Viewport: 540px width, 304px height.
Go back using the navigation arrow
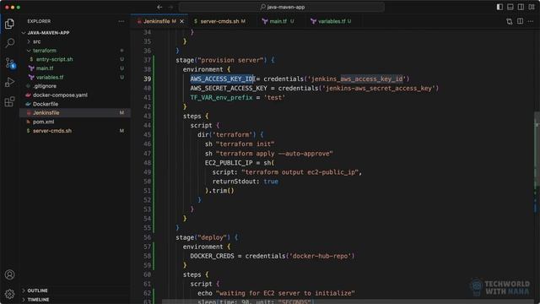[159, 7]
